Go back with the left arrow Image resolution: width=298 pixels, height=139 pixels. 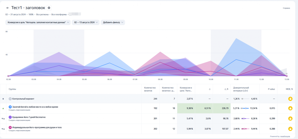[8, 8]
